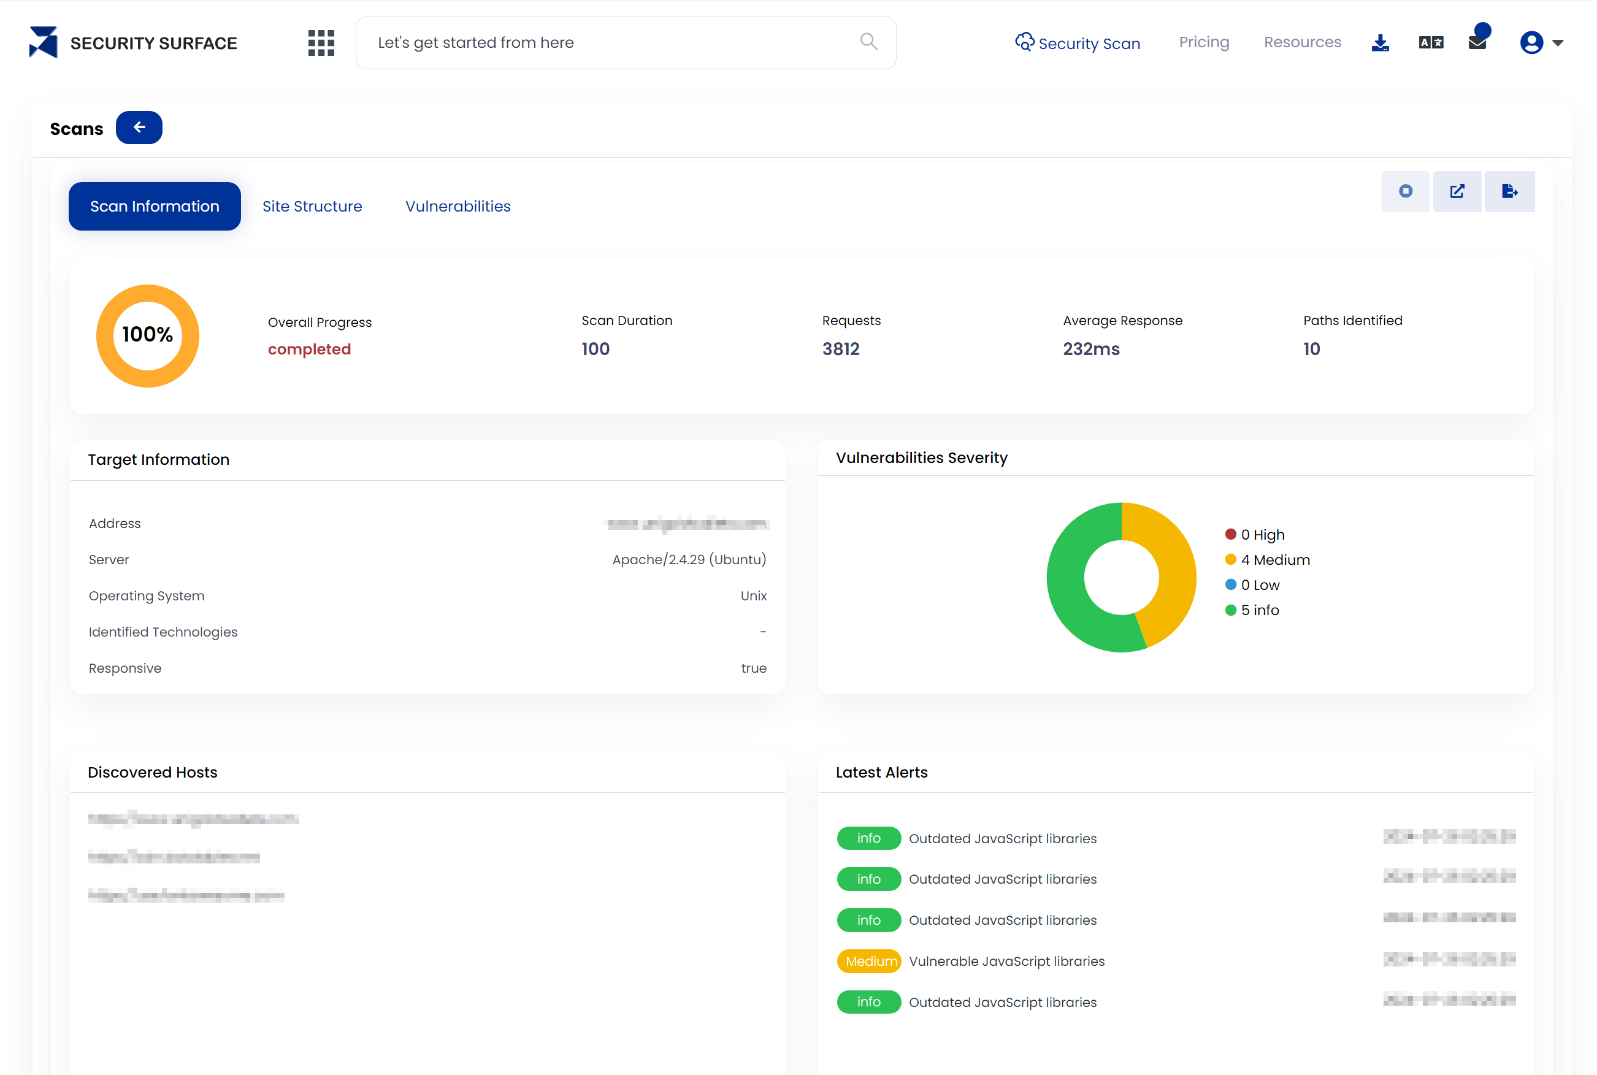Image resolution: width=1597 pixels, height=1075 pixels.
Task: Open the scan in external link icon
Action: (1457, 191)
